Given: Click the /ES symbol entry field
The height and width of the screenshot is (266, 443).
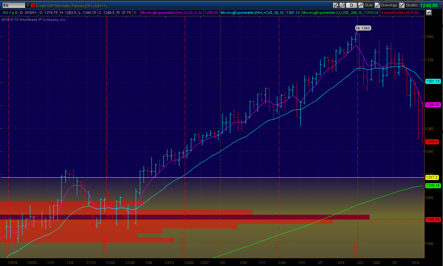Looking at the screenshot, I should [x=13, y=5].
